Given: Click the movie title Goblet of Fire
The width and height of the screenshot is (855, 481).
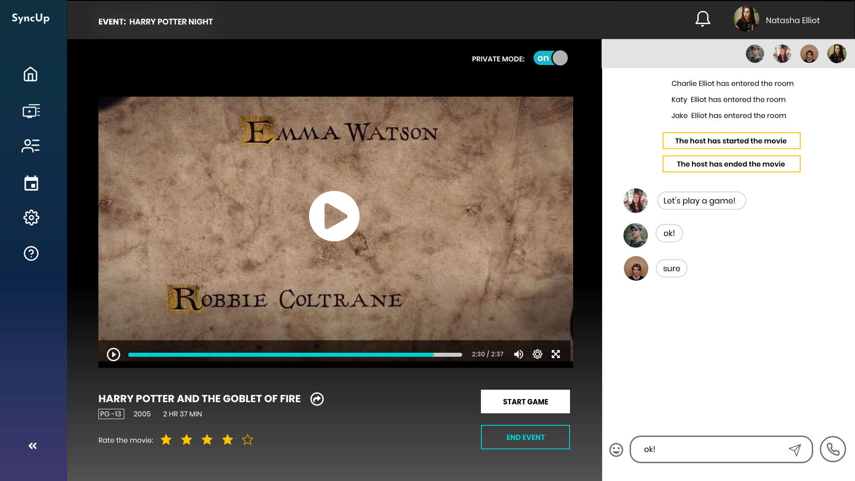Looking at the screenshot, I should tap(199, 399).
